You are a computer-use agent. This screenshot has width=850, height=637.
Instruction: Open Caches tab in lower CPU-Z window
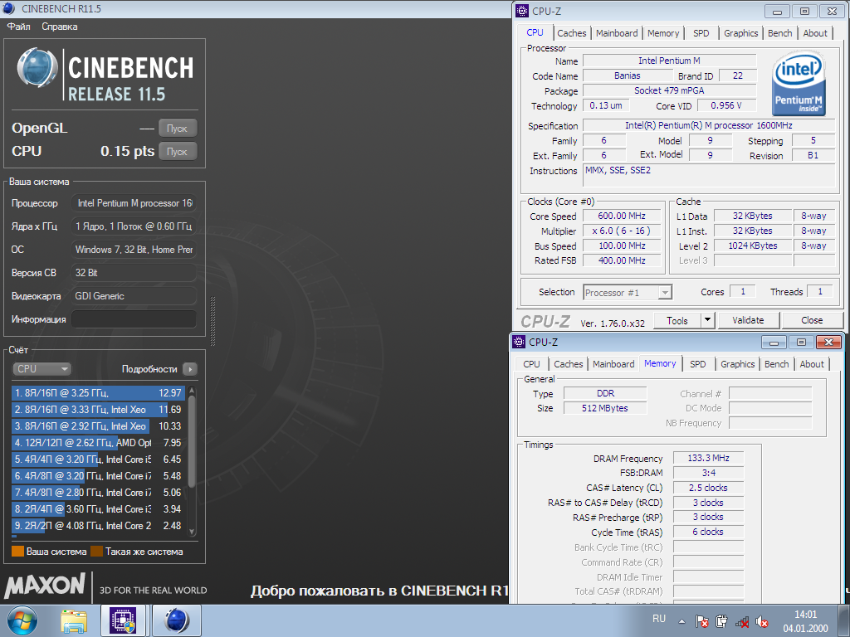(568, 364)
